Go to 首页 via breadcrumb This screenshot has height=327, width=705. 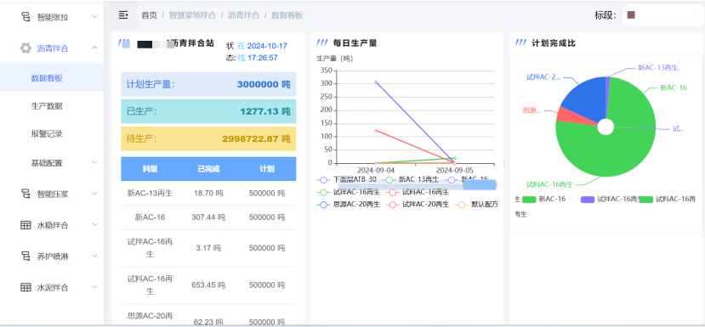[x=150, y=15]
